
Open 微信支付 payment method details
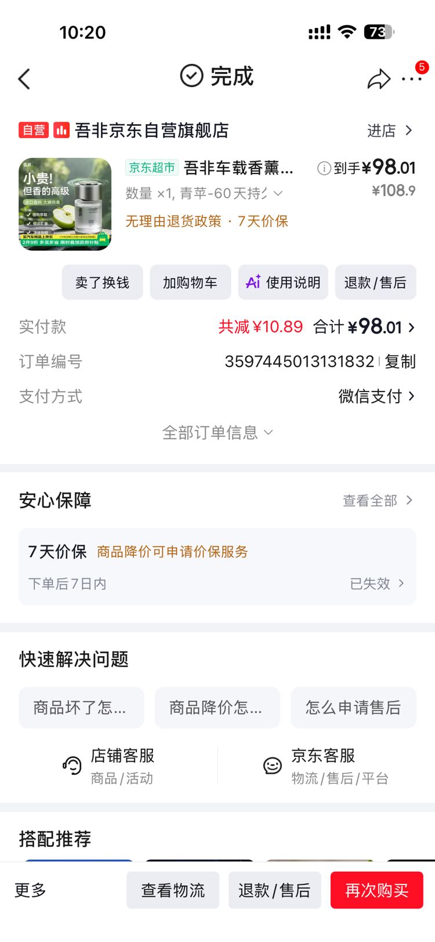click(x=377, y=396)
